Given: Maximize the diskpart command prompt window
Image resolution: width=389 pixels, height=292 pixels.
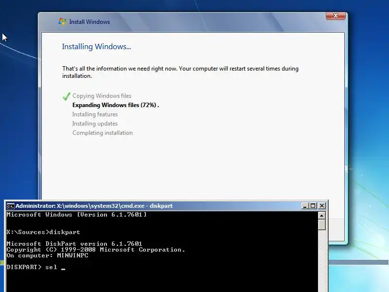Looking at the screenshot, I should pos(313,206).
